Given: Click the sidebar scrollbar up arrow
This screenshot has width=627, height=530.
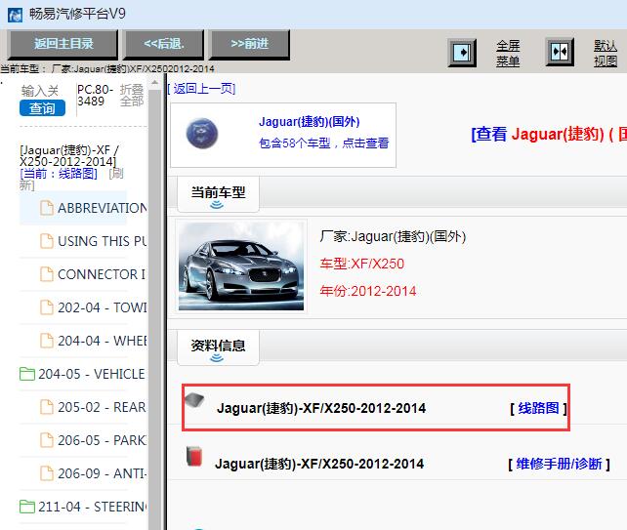Looking at the screenshot, I should [154, 83].
